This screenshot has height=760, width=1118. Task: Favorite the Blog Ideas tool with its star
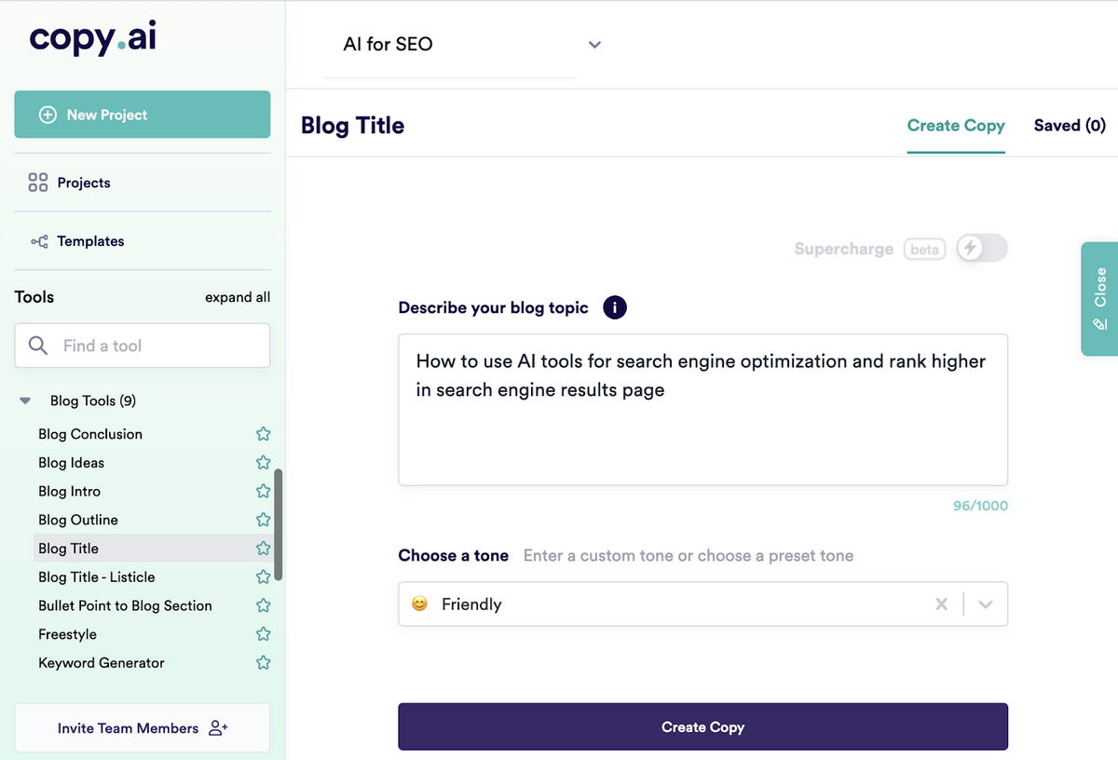tap(262, 462)
